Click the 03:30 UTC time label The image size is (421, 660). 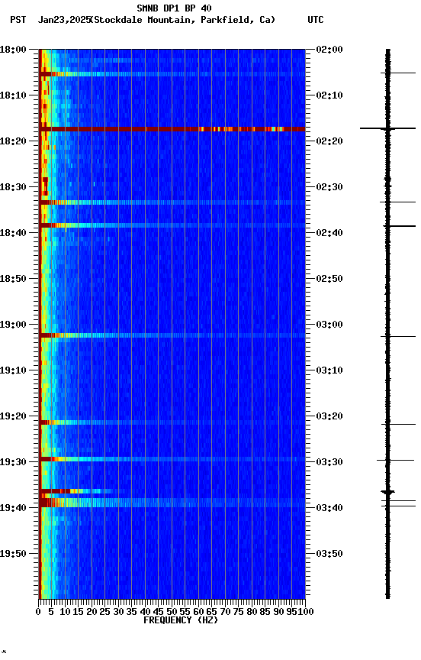click(x=329, y=462)
